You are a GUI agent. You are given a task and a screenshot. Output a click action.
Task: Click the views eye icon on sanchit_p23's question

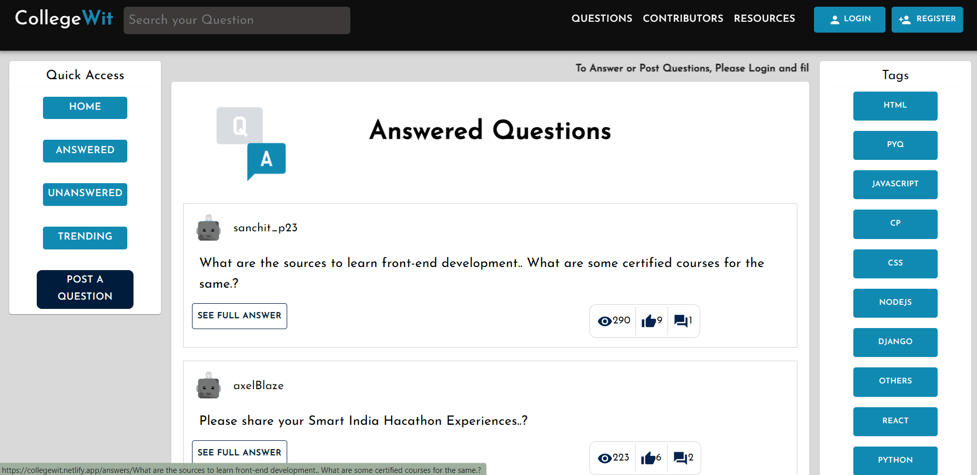tap(604, 321)
